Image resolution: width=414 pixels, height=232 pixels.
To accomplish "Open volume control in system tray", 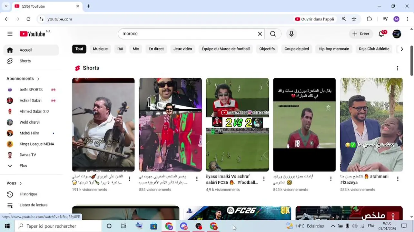I will click(355, 226).
